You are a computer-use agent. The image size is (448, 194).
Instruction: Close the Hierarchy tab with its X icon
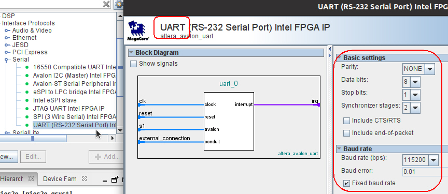31,178
